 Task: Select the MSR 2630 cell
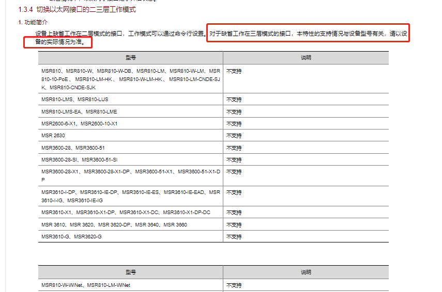131,135
